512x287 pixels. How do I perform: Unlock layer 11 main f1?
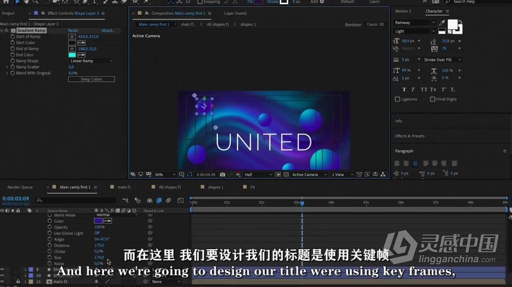18,282
